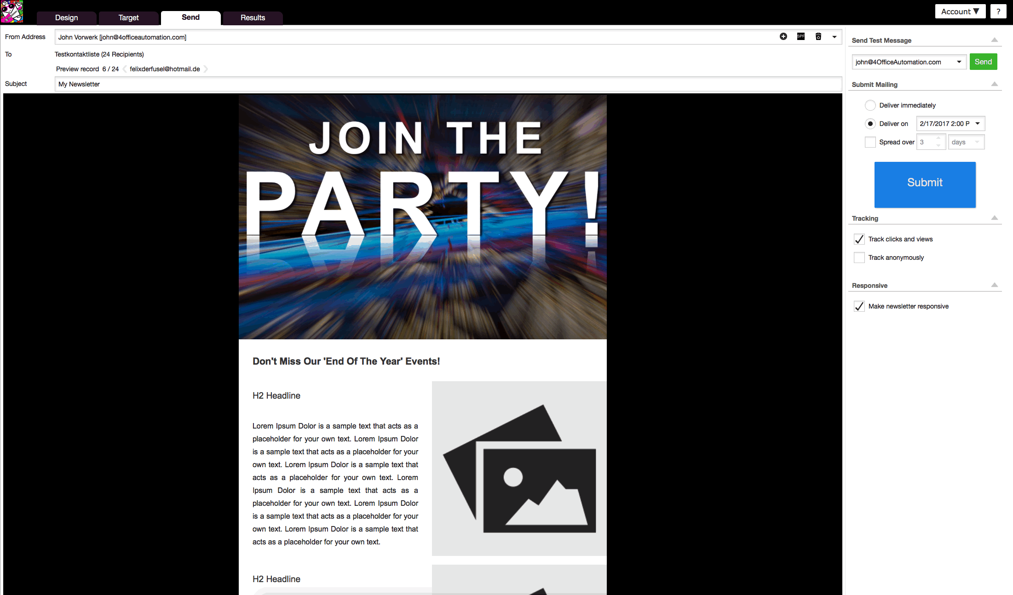Viewport: 1013px width, 595px height.
Task: Collapse the Responsive section
Action: coord(995,285)
